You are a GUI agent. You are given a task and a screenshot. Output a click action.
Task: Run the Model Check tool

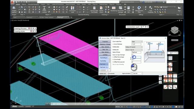click(x=101, y=10)
